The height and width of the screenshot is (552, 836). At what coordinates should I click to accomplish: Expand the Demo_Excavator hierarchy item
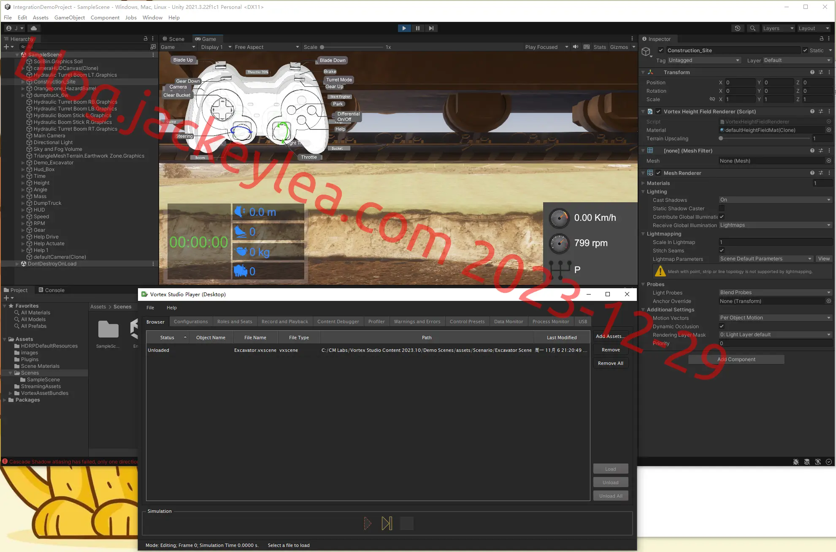pyautogui.click(x=23, y=163)
